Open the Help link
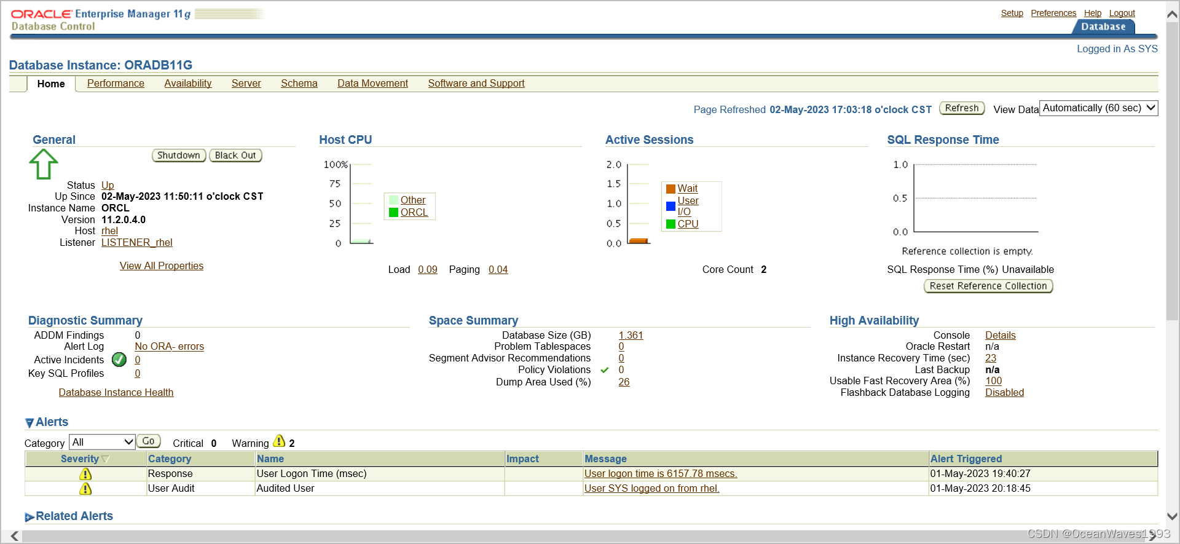Screen dimensions: 1180x544 1093,13
